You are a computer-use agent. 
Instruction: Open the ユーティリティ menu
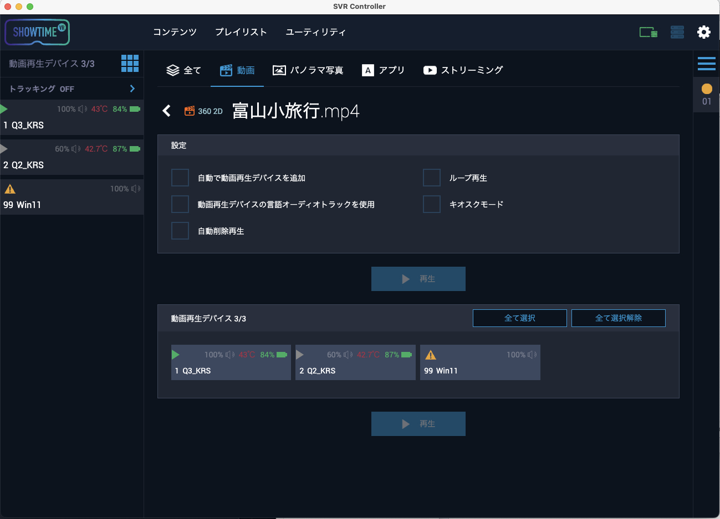[x=315, y=32]
